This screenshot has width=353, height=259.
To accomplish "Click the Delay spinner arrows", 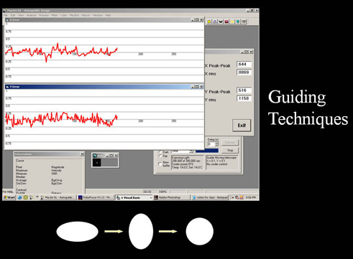I will [217, 144].
